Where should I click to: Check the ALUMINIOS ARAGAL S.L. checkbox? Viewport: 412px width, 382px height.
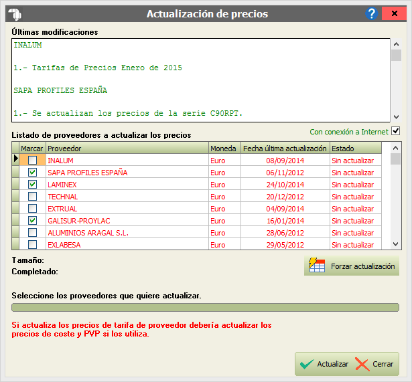[x=33, y=233]
